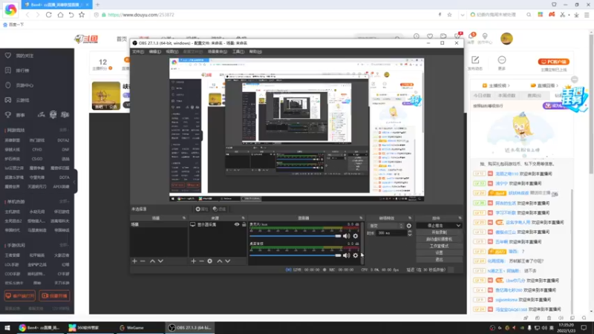Open browser home page

click(x=60, y=15)
